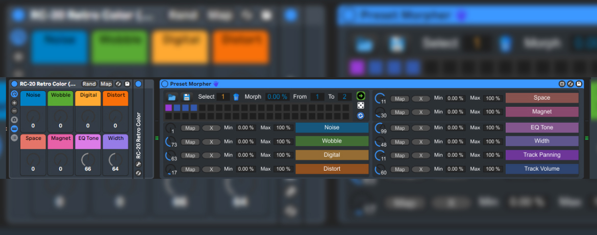Click the dice randomize icon
The width and height of the screenshot is (597, 235).
[x=361, y=105]
